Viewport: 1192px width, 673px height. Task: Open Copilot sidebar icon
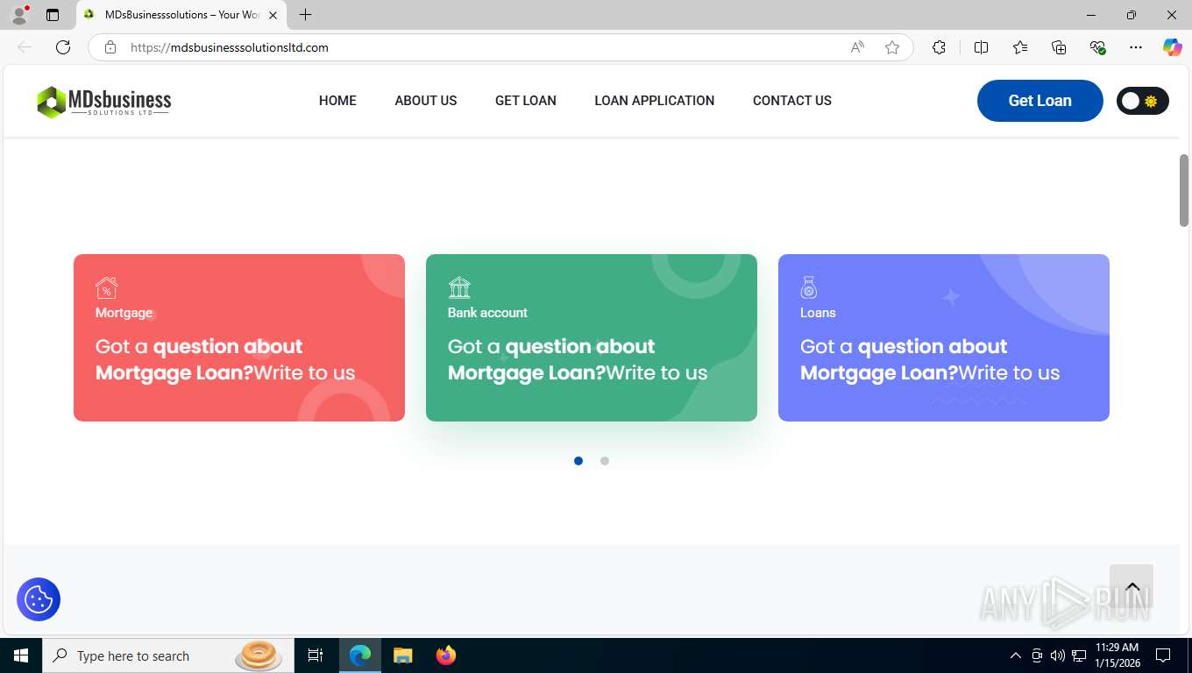pos(1173,47)
